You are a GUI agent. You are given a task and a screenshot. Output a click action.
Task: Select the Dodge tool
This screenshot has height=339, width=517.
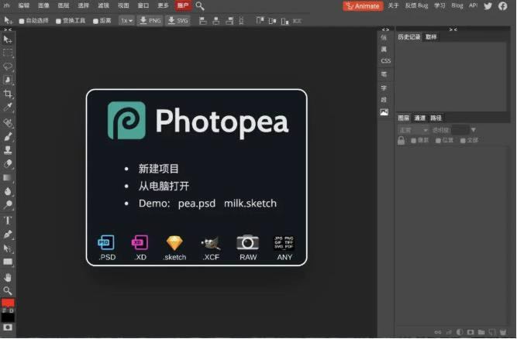(7, 205)
